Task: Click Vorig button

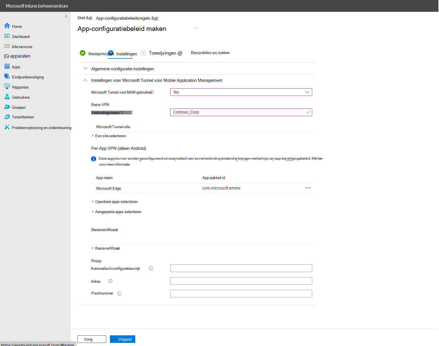Action: point(92,339)
